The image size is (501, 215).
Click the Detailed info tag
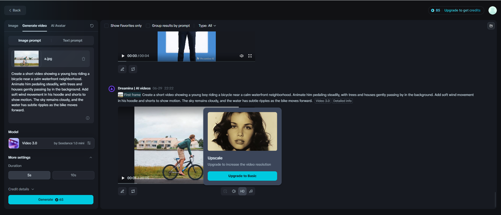tap(342, 101)
